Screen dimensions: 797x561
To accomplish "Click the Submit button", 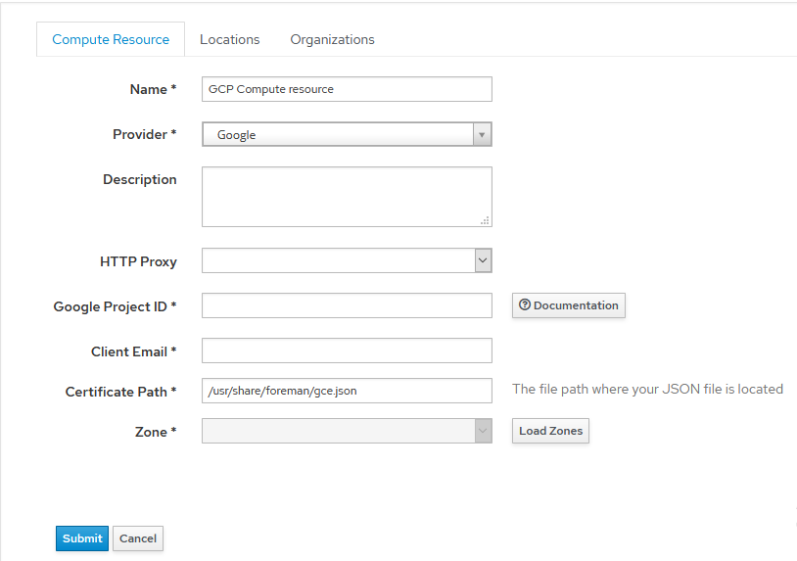I will tap(82, 538).
